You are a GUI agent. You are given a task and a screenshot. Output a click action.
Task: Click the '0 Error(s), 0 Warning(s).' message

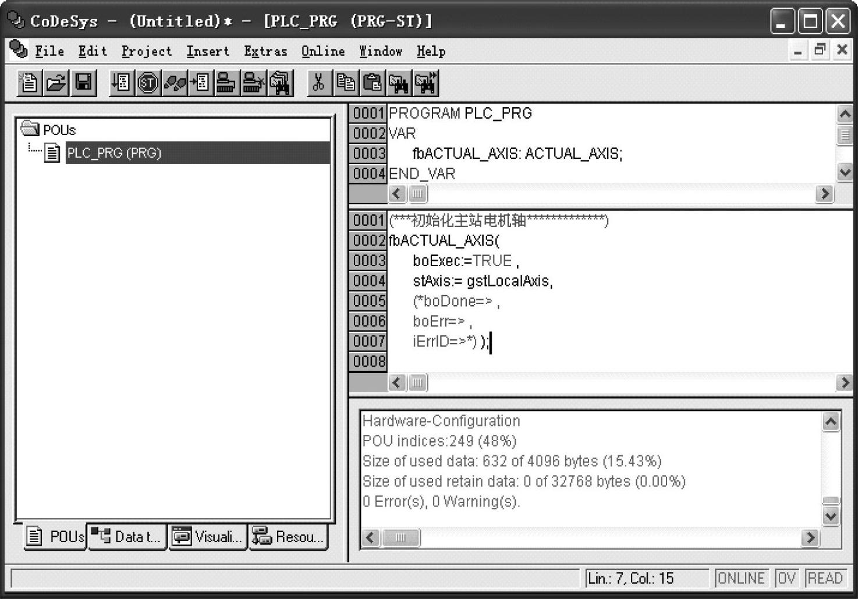tap(441, 501)
